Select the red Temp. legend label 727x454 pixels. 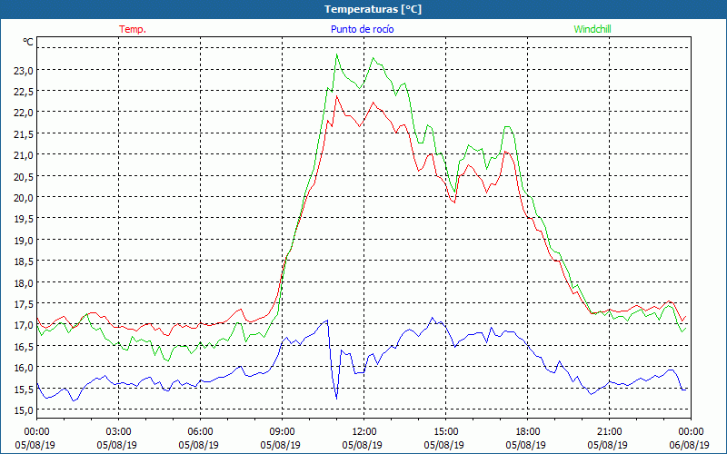click(133, 29)
